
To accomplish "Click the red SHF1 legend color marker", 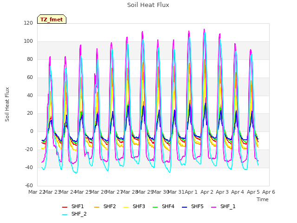I will [x=65, y=207].
